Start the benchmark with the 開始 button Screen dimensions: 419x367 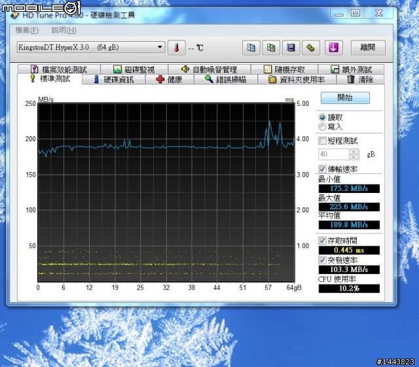tap(345, 97)
